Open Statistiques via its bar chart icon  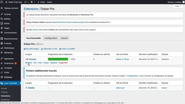tap(2, 48)
